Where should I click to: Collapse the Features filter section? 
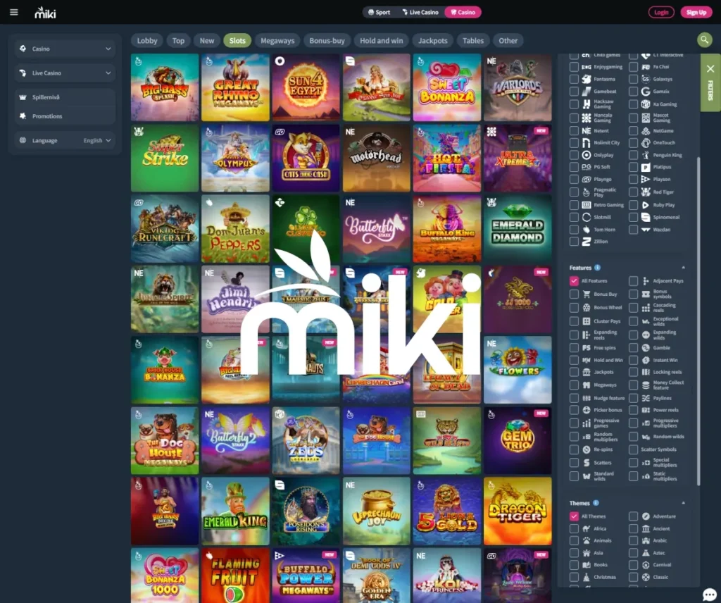tap(683, 268)
